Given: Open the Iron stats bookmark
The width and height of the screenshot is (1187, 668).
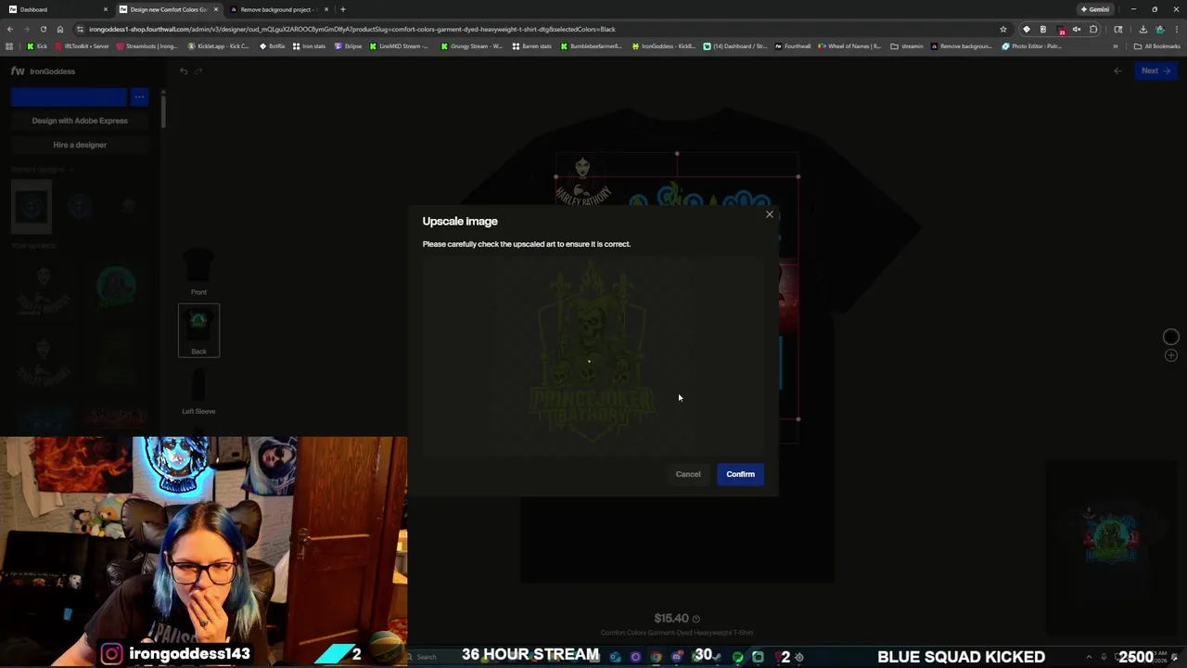Looking at the screenshot, I should coord(310,45).
